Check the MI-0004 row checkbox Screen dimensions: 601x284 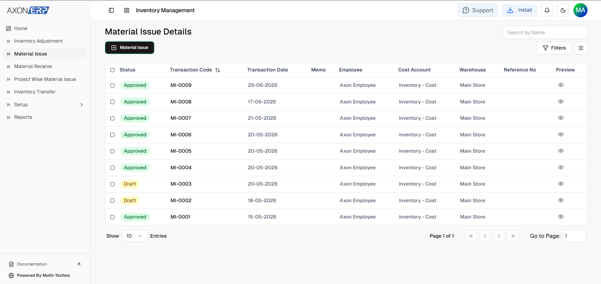coord(113,168)
